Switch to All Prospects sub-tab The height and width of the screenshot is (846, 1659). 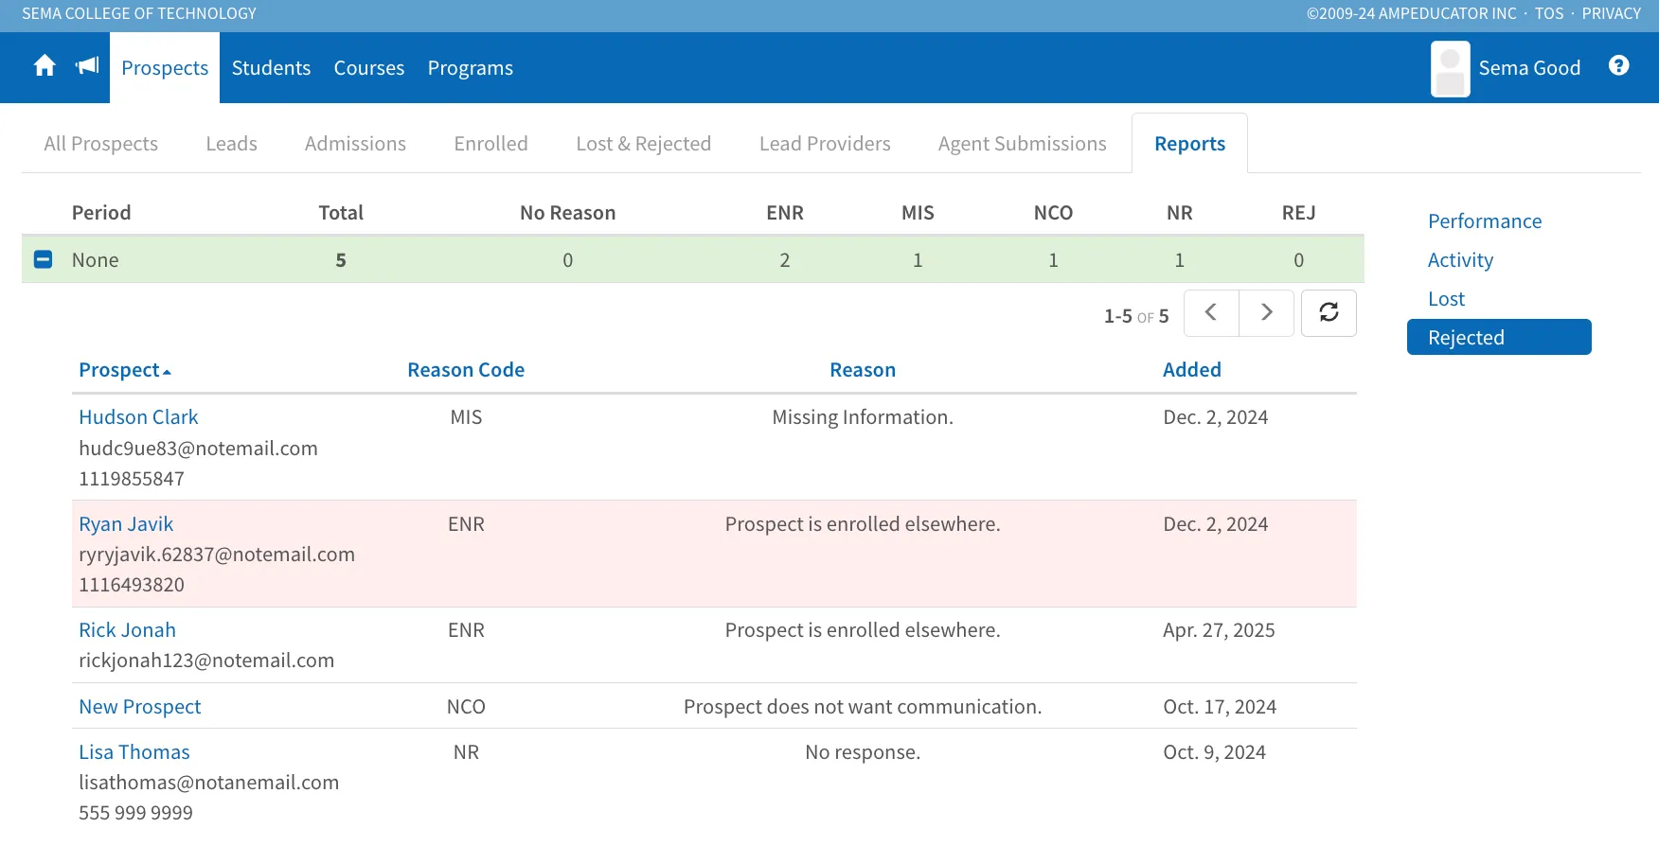click(101, 144)
